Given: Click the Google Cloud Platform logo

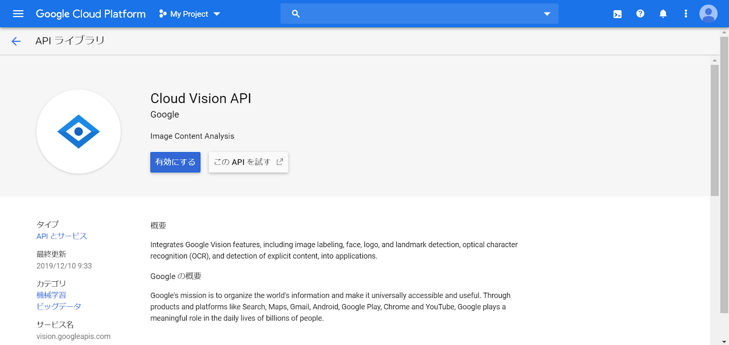Looking at the screenshot, I should tap(91, 14).
